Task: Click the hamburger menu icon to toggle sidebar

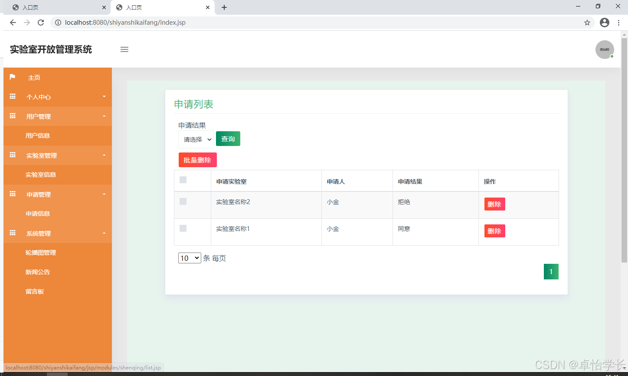Action: coord(124,49)
